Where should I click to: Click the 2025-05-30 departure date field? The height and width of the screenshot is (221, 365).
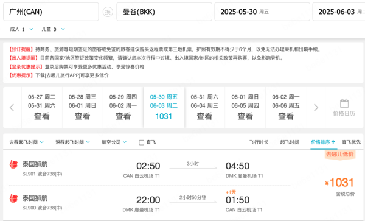pyautogui.click(x=262, y=12)
